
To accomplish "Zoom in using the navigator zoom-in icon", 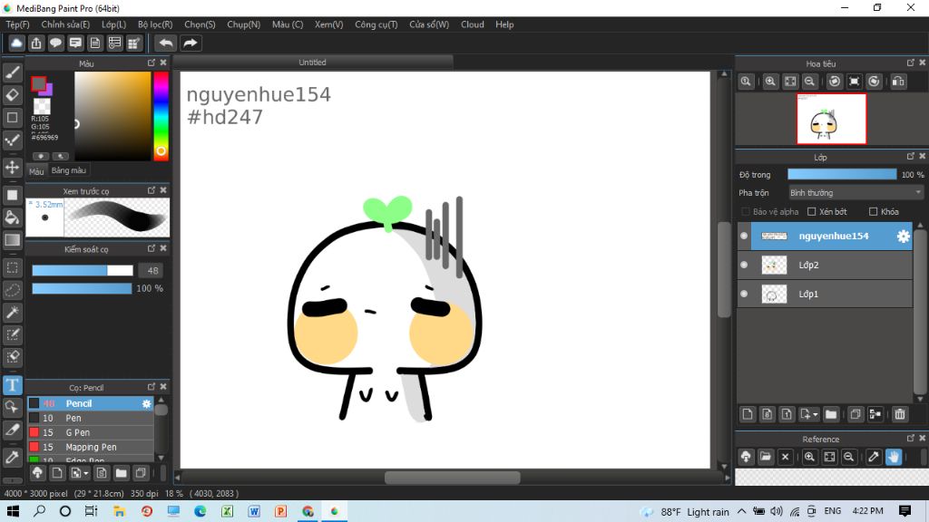I will point(770,81).
